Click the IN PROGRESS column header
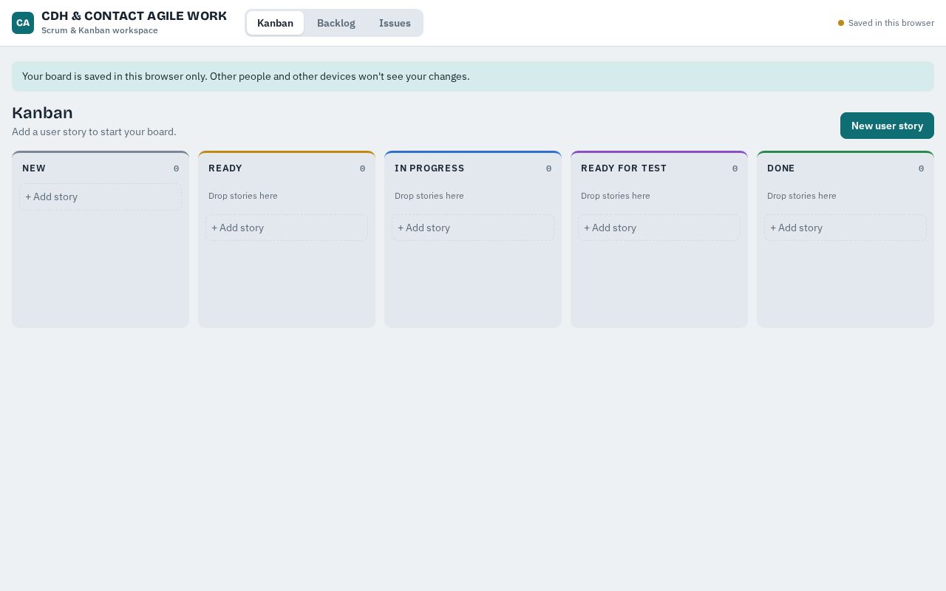 (x=429, y=168)
